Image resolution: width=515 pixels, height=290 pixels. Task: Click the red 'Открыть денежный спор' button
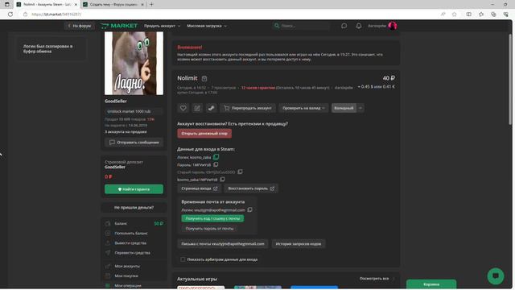pos(204,134)
